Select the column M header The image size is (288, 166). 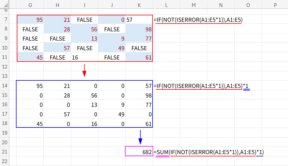click(193, 5)
